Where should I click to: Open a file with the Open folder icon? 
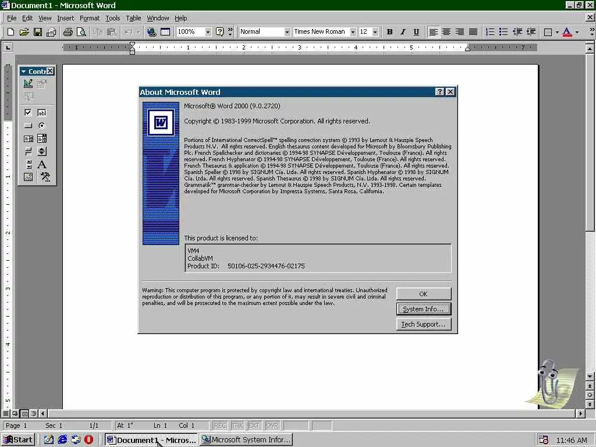coord(24,32)
